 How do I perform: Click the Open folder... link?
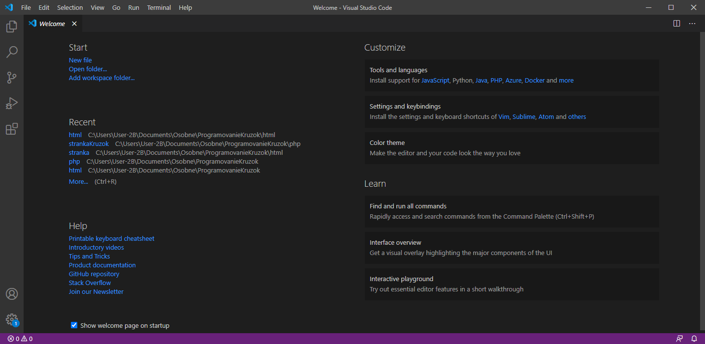click(88, 69)
